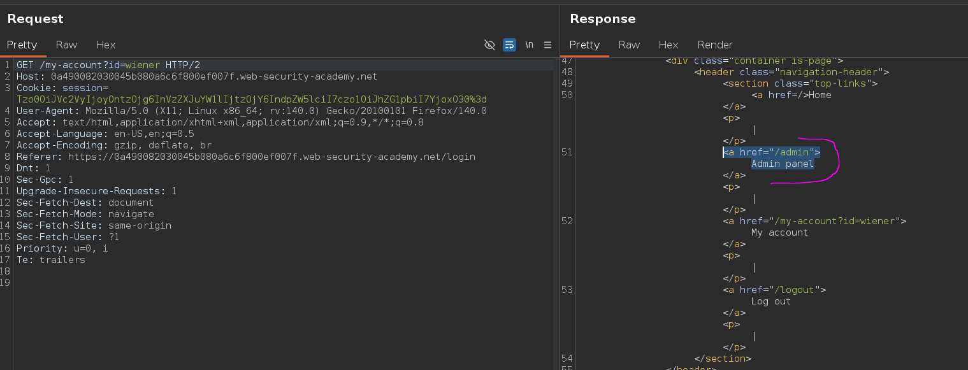Toggle the hidden-characters eye icon in Request
This screenshot has height=370, width=968.
click(489, 45)
